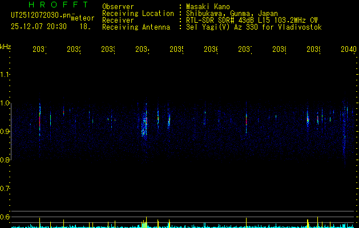Click the 1.1 kHz frequency axis label

tap(5, 74)
